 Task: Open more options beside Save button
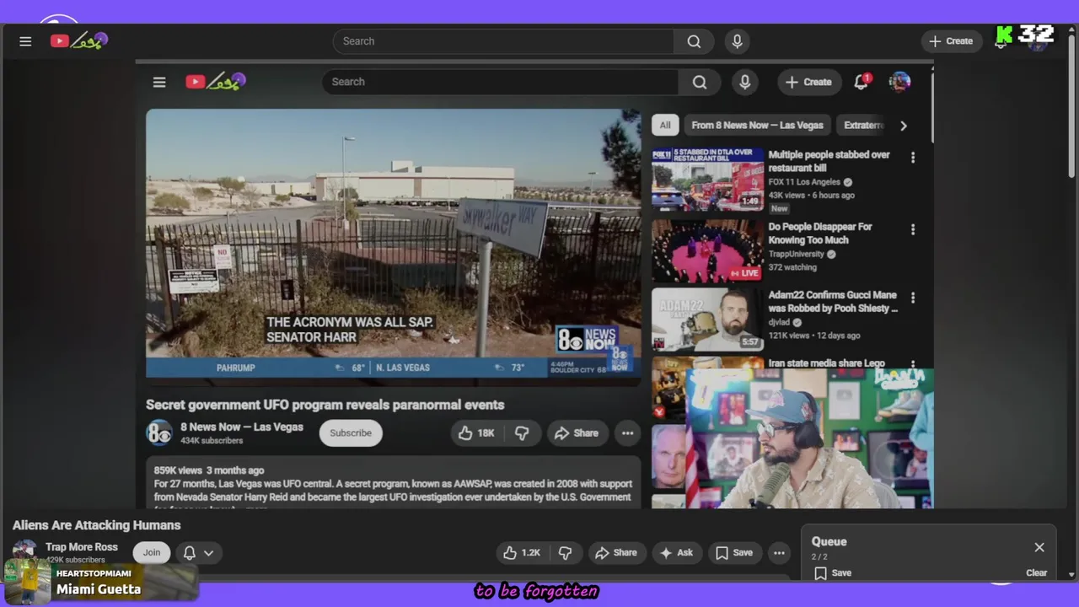(779, 553)
